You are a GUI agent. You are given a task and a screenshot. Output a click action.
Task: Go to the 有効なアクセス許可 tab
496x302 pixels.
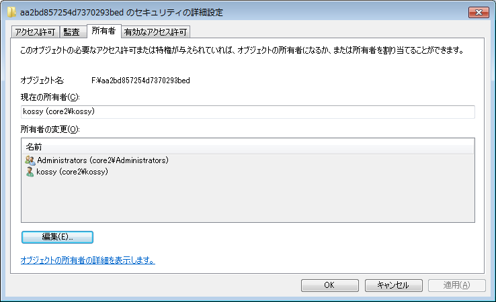pos(155,32)
